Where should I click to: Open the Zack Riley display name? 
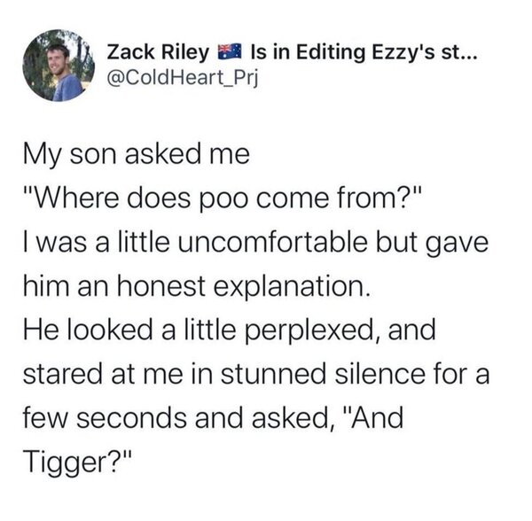pyautogui.click(x=159, y=51)
